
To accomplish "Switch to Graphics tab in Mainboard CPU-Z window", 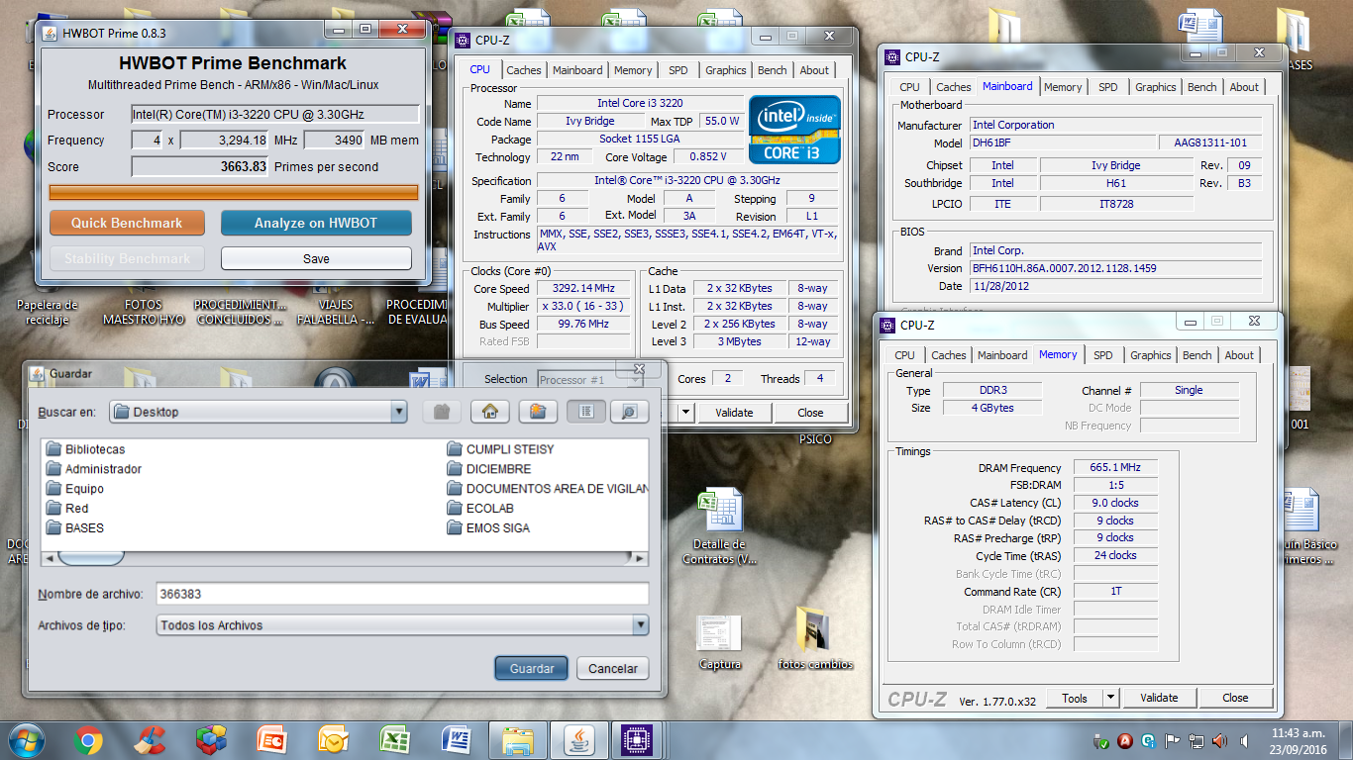I will click(1156, 87).
